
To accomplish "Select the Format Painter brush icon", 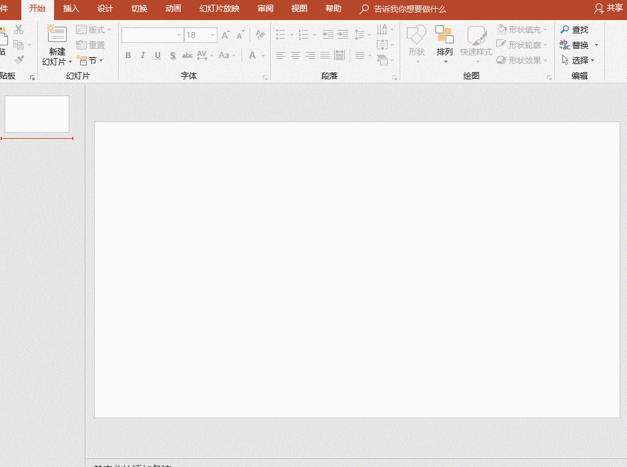I will click(x=19, y=60).
